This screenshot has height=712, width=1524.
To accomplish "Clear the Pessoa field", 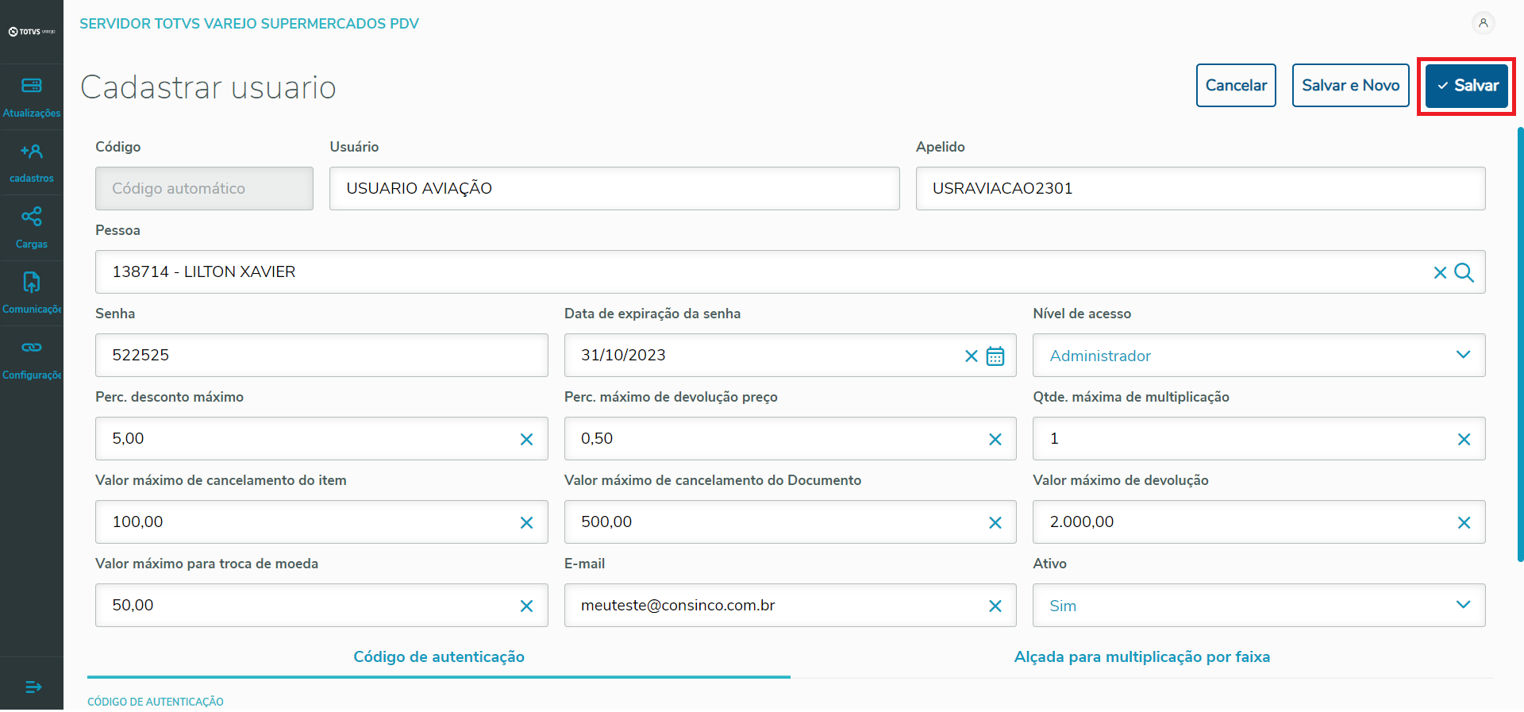I will click(x=1440, y=272).
